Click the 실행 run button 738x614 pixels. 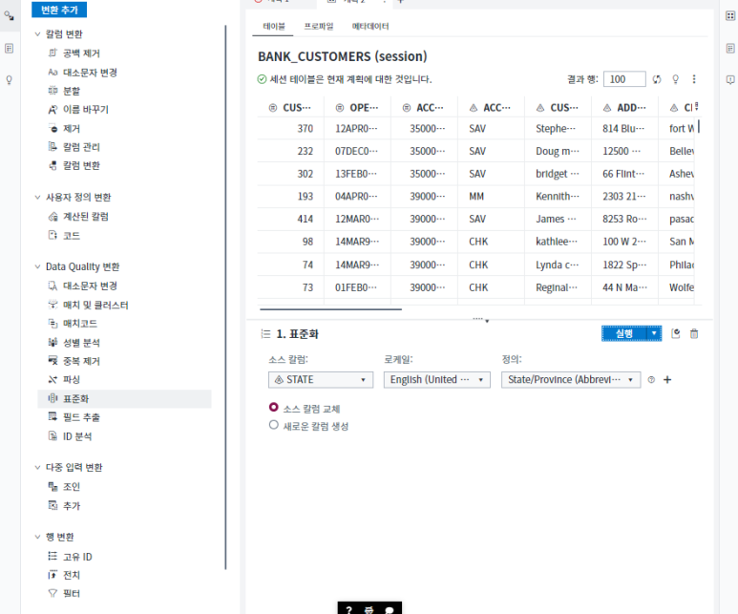coord(624,333)
